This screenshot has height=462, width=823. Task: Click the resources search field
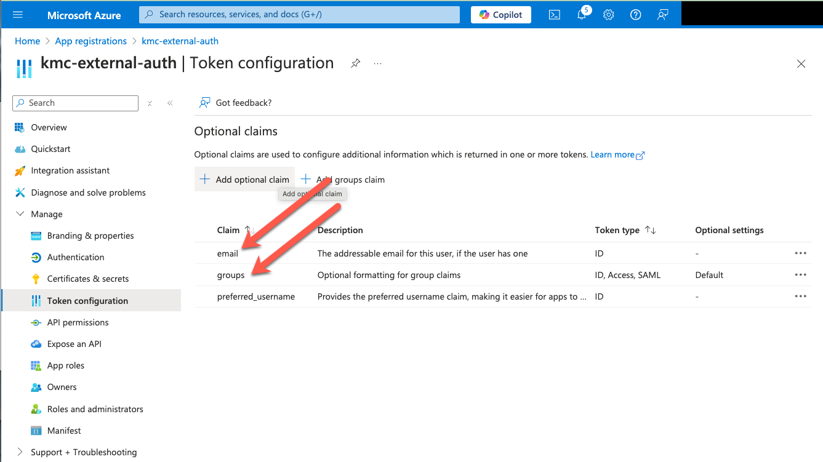tap(299, 14)
